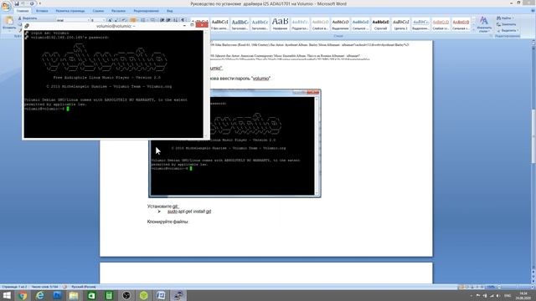This screenshot has width=536, height=301.
Task: Apply the Название style from gallery
Action: point(280,24)
